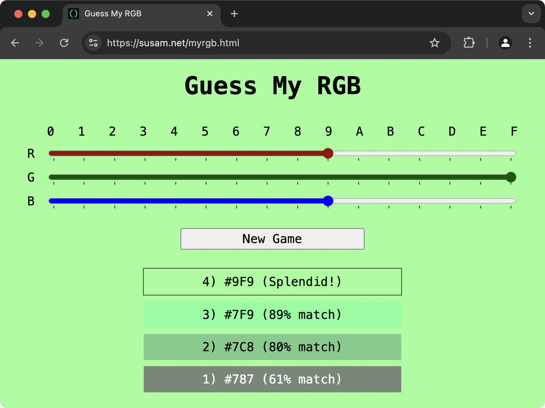Click the address bar URL field
Screen dimensions: 545x408
click(x=238, y=43)
